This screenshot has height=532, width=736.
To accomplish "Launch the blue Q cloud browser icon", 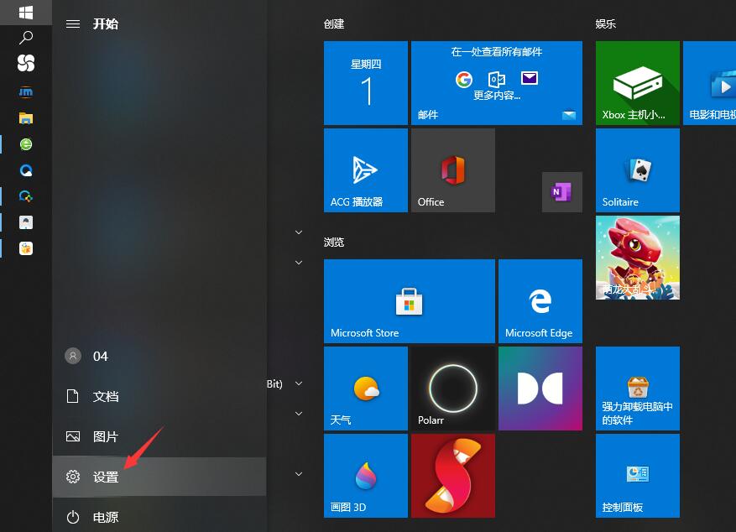I will point(26,170).
